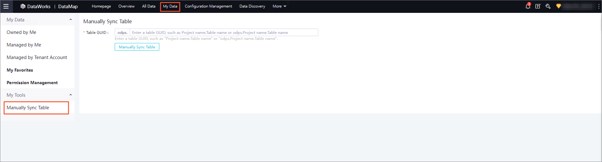Image resolution: width=602 pixels, height=162 pixels.
Task: Open Owned by Me in sidebar
Action: (x=21, y=32)
